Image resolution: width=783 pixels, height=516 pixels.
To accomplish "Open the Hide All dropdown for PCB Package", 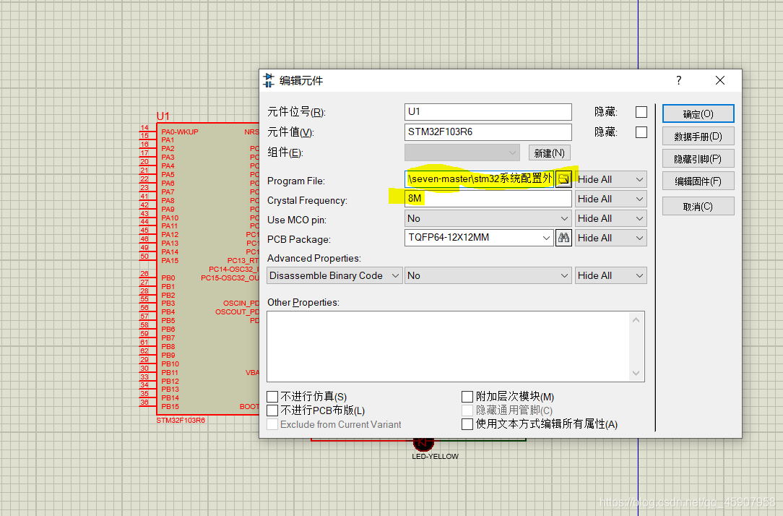I will tap(610, 238).
